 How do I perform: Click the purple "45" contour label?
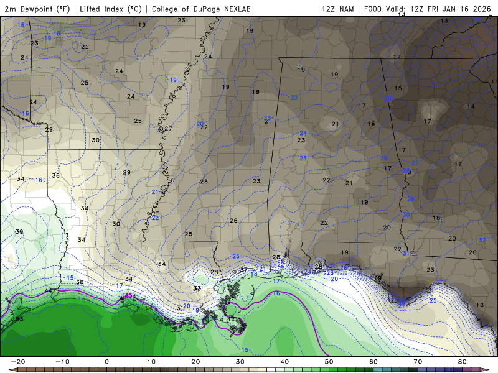pos(129,295)
